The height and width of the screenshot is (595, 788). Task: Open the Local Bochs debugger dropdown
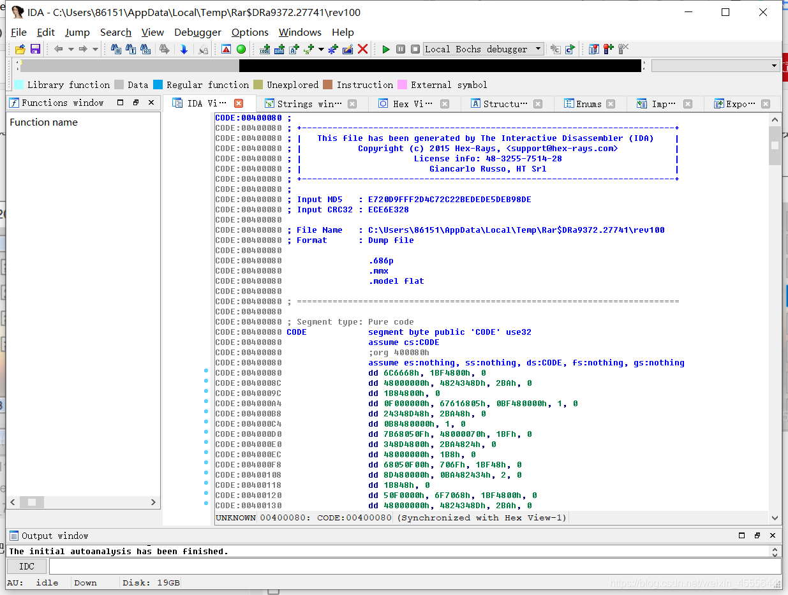click(483, 49)
